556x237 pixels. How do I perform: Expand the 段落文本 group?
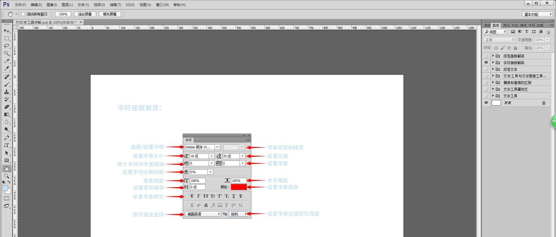click(x=493, y=69)
